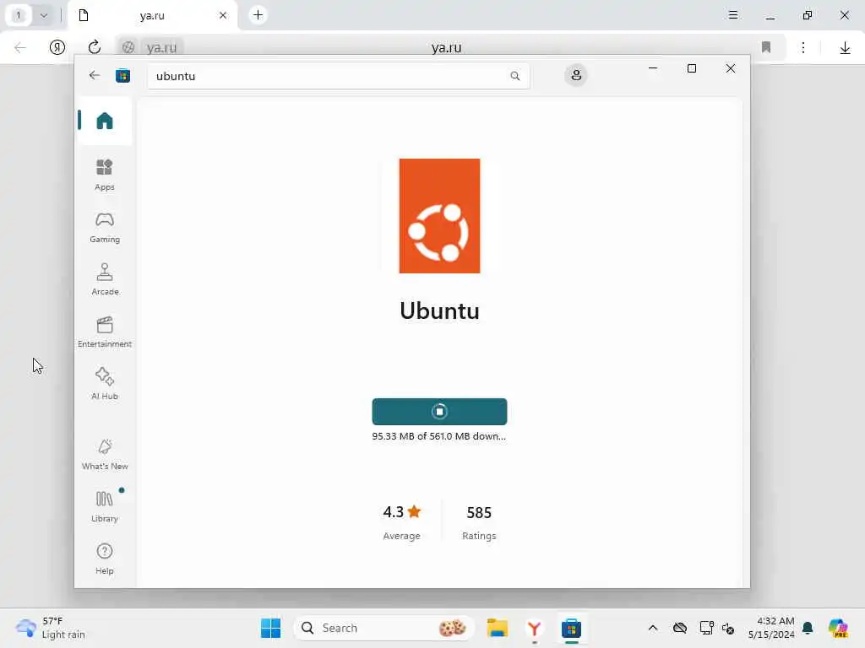Open the Windows Start menu

tap(270, 628)
